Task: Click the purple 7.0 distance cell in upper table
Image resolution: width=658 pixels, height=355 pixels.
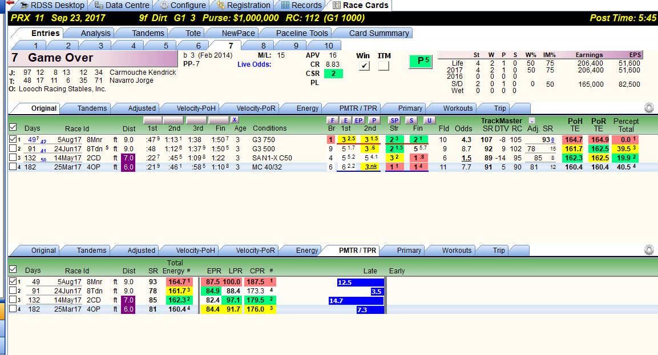Action: [x=128, y=158]
